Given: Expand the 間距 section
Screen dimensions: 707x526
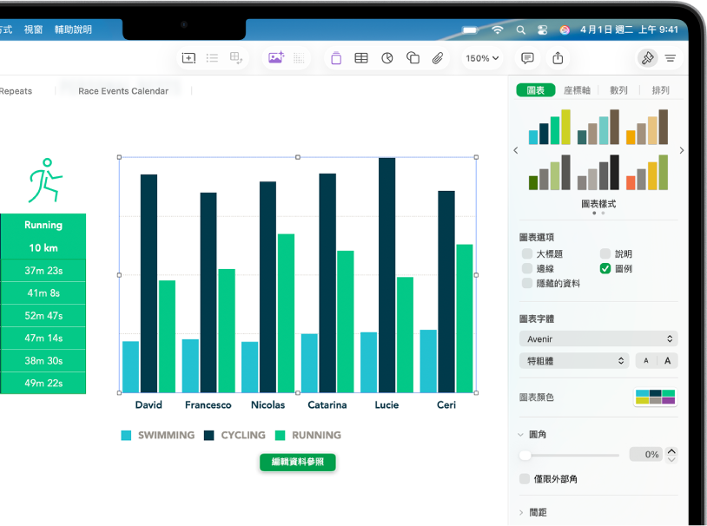Looking at the screenshot, I should [523, 512].
